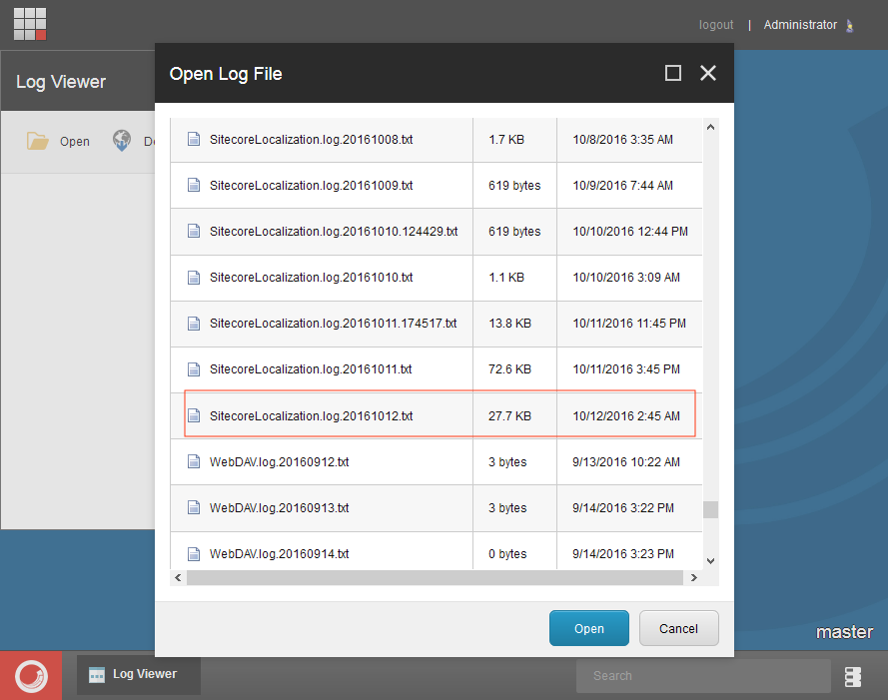This screenshot has width=888, height=700.
Task: Click the date 10/11/2016 11:45 PM
Action: (629, 324)
